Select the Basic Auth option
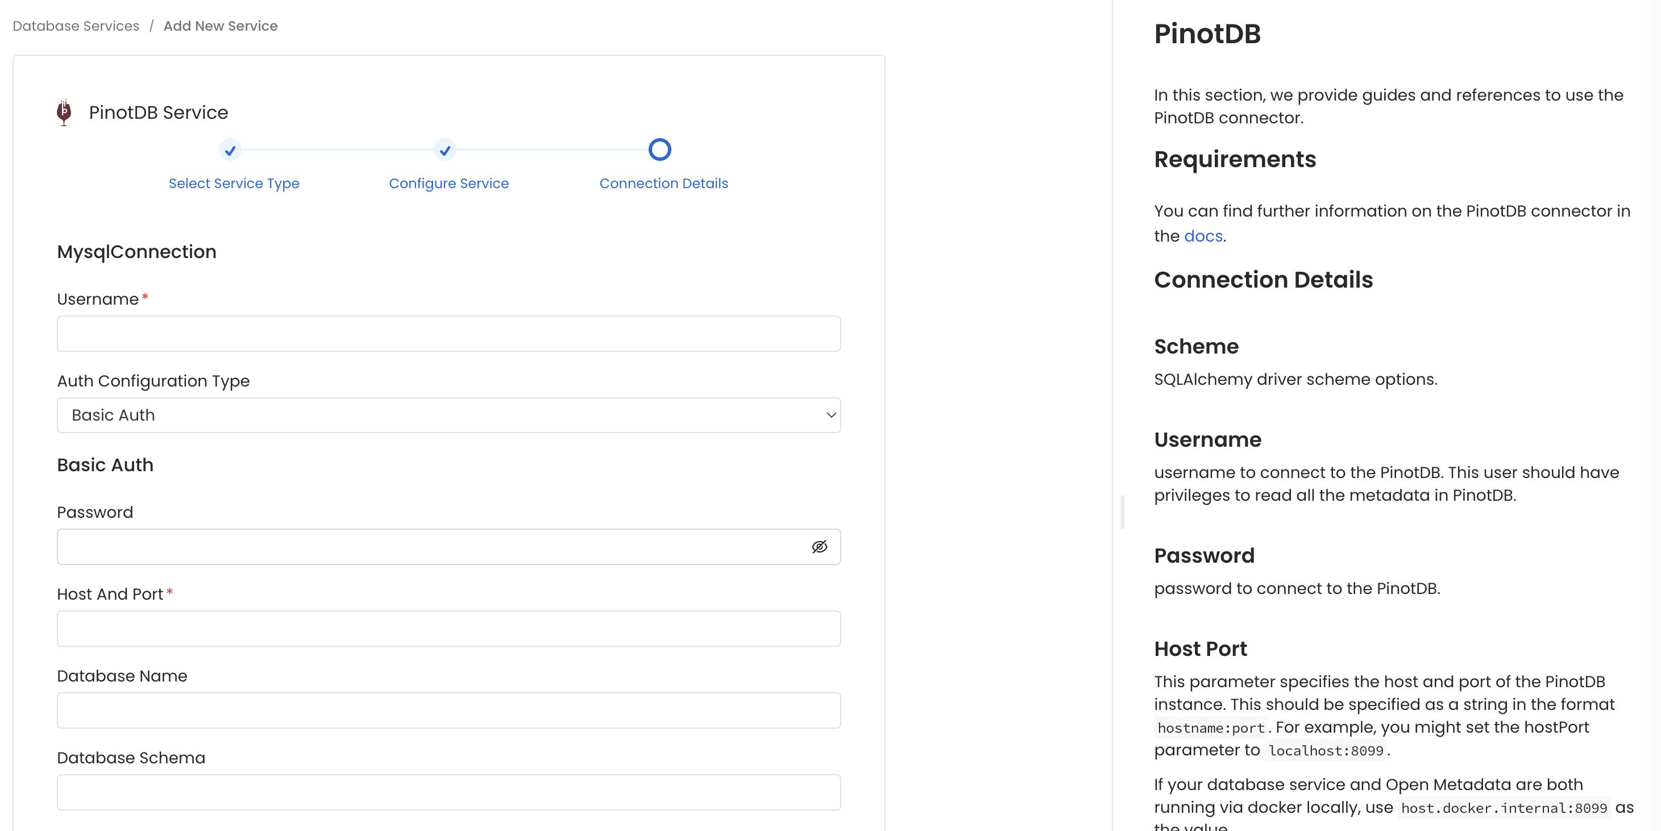 point(113,415)
